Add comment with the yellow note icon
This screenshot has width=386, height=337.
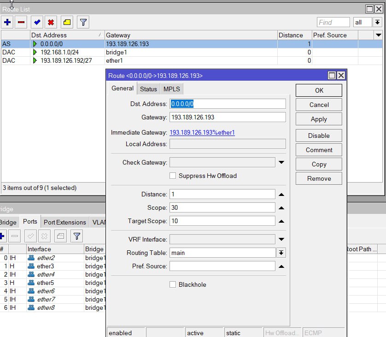click(67, 23)
